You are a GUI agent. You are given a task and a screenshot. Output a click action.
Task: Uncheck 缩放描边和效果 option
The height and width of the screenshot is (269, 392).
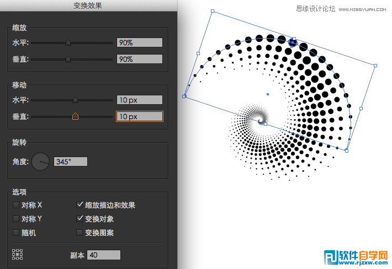click(80, 205)
